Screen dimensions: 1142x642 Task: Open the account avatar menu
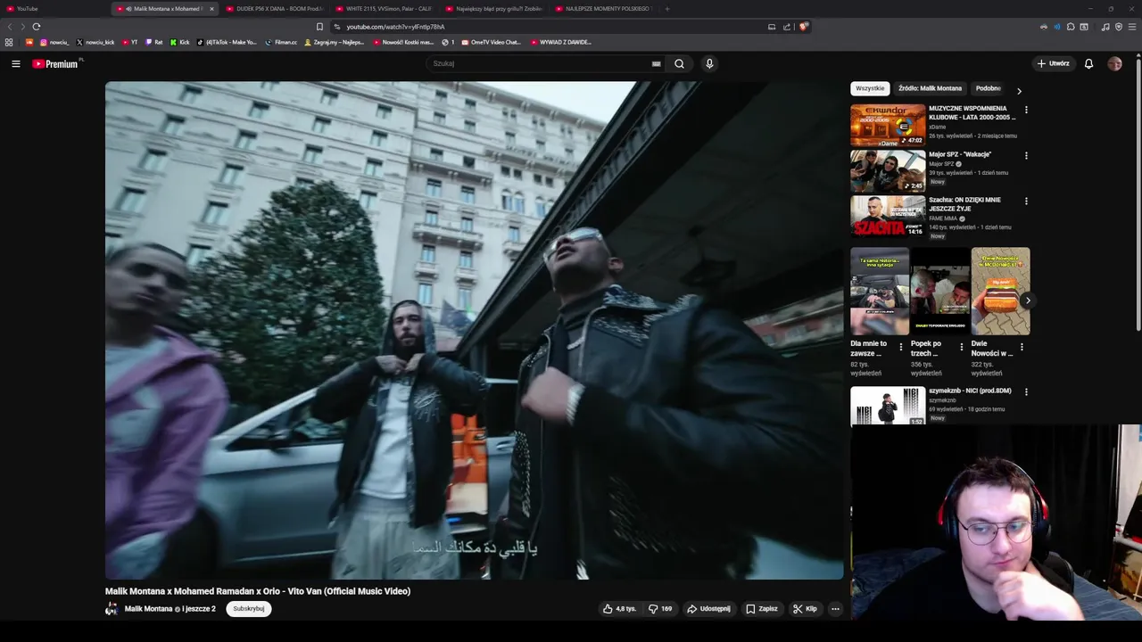1114,63
